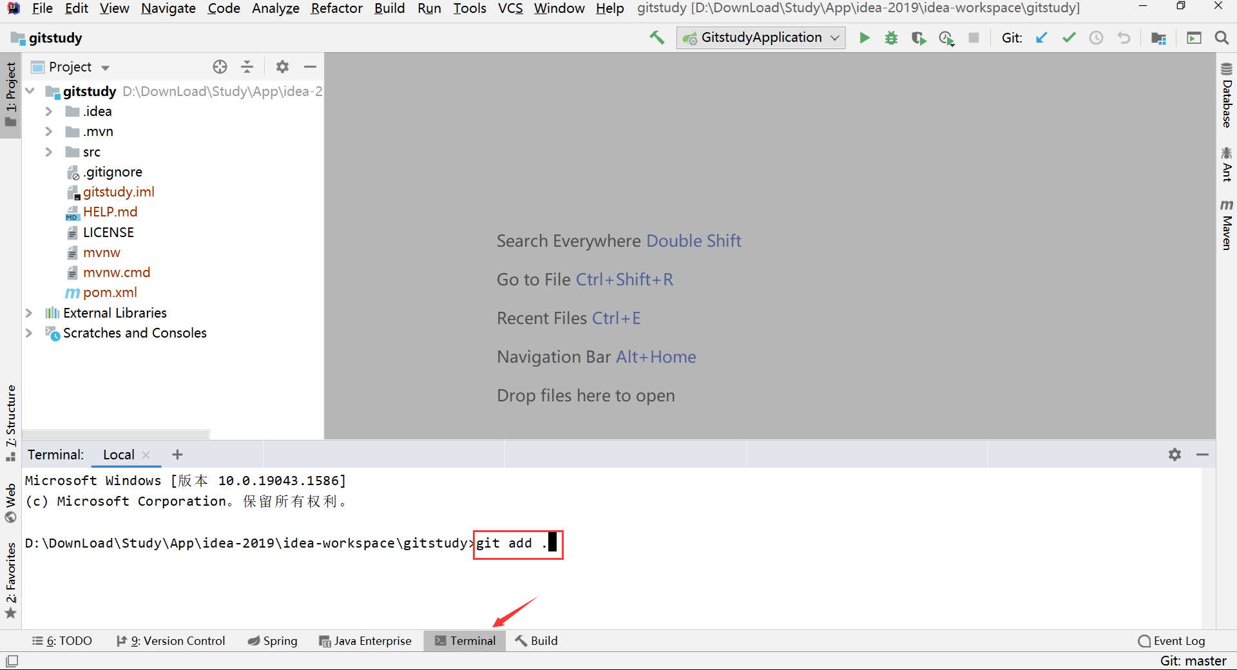Open the VCS menu

pyautogui.click(x=510, y=8)
